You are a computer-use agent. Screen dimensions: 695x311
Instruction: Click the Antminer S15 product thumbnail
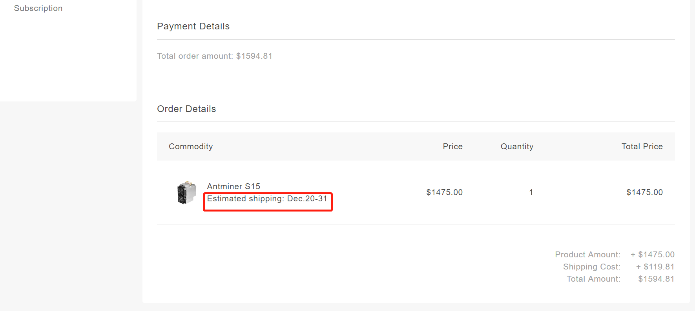click(187, 192)
